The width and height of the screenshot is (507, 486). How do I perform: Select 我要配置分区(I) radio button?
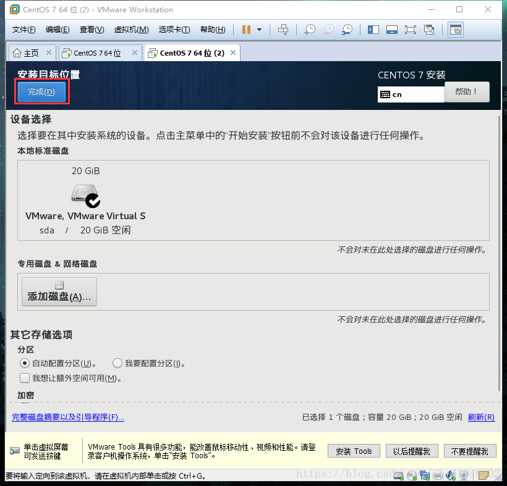[117, 363]
